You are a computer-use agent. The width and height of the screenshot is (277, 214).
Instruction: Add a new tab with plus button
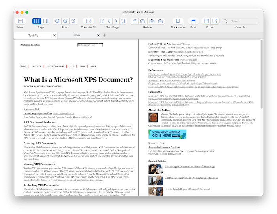(104, 35)
